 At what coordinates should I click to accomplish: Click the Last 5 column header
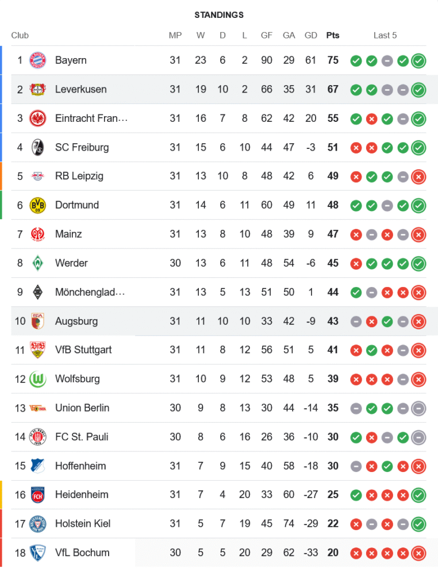[x=385, y=35]
